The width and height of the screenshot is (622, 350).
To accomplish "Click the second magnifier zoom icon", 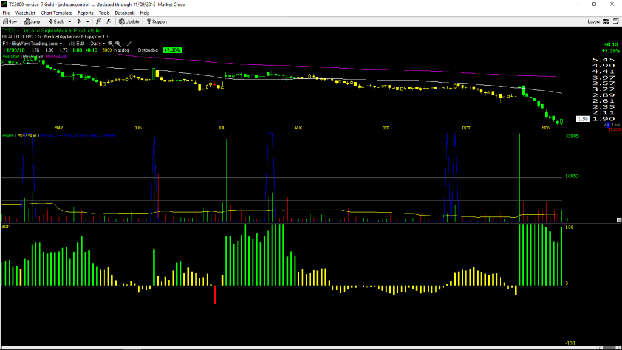I will pyautogui.click(x=118, y=44).
